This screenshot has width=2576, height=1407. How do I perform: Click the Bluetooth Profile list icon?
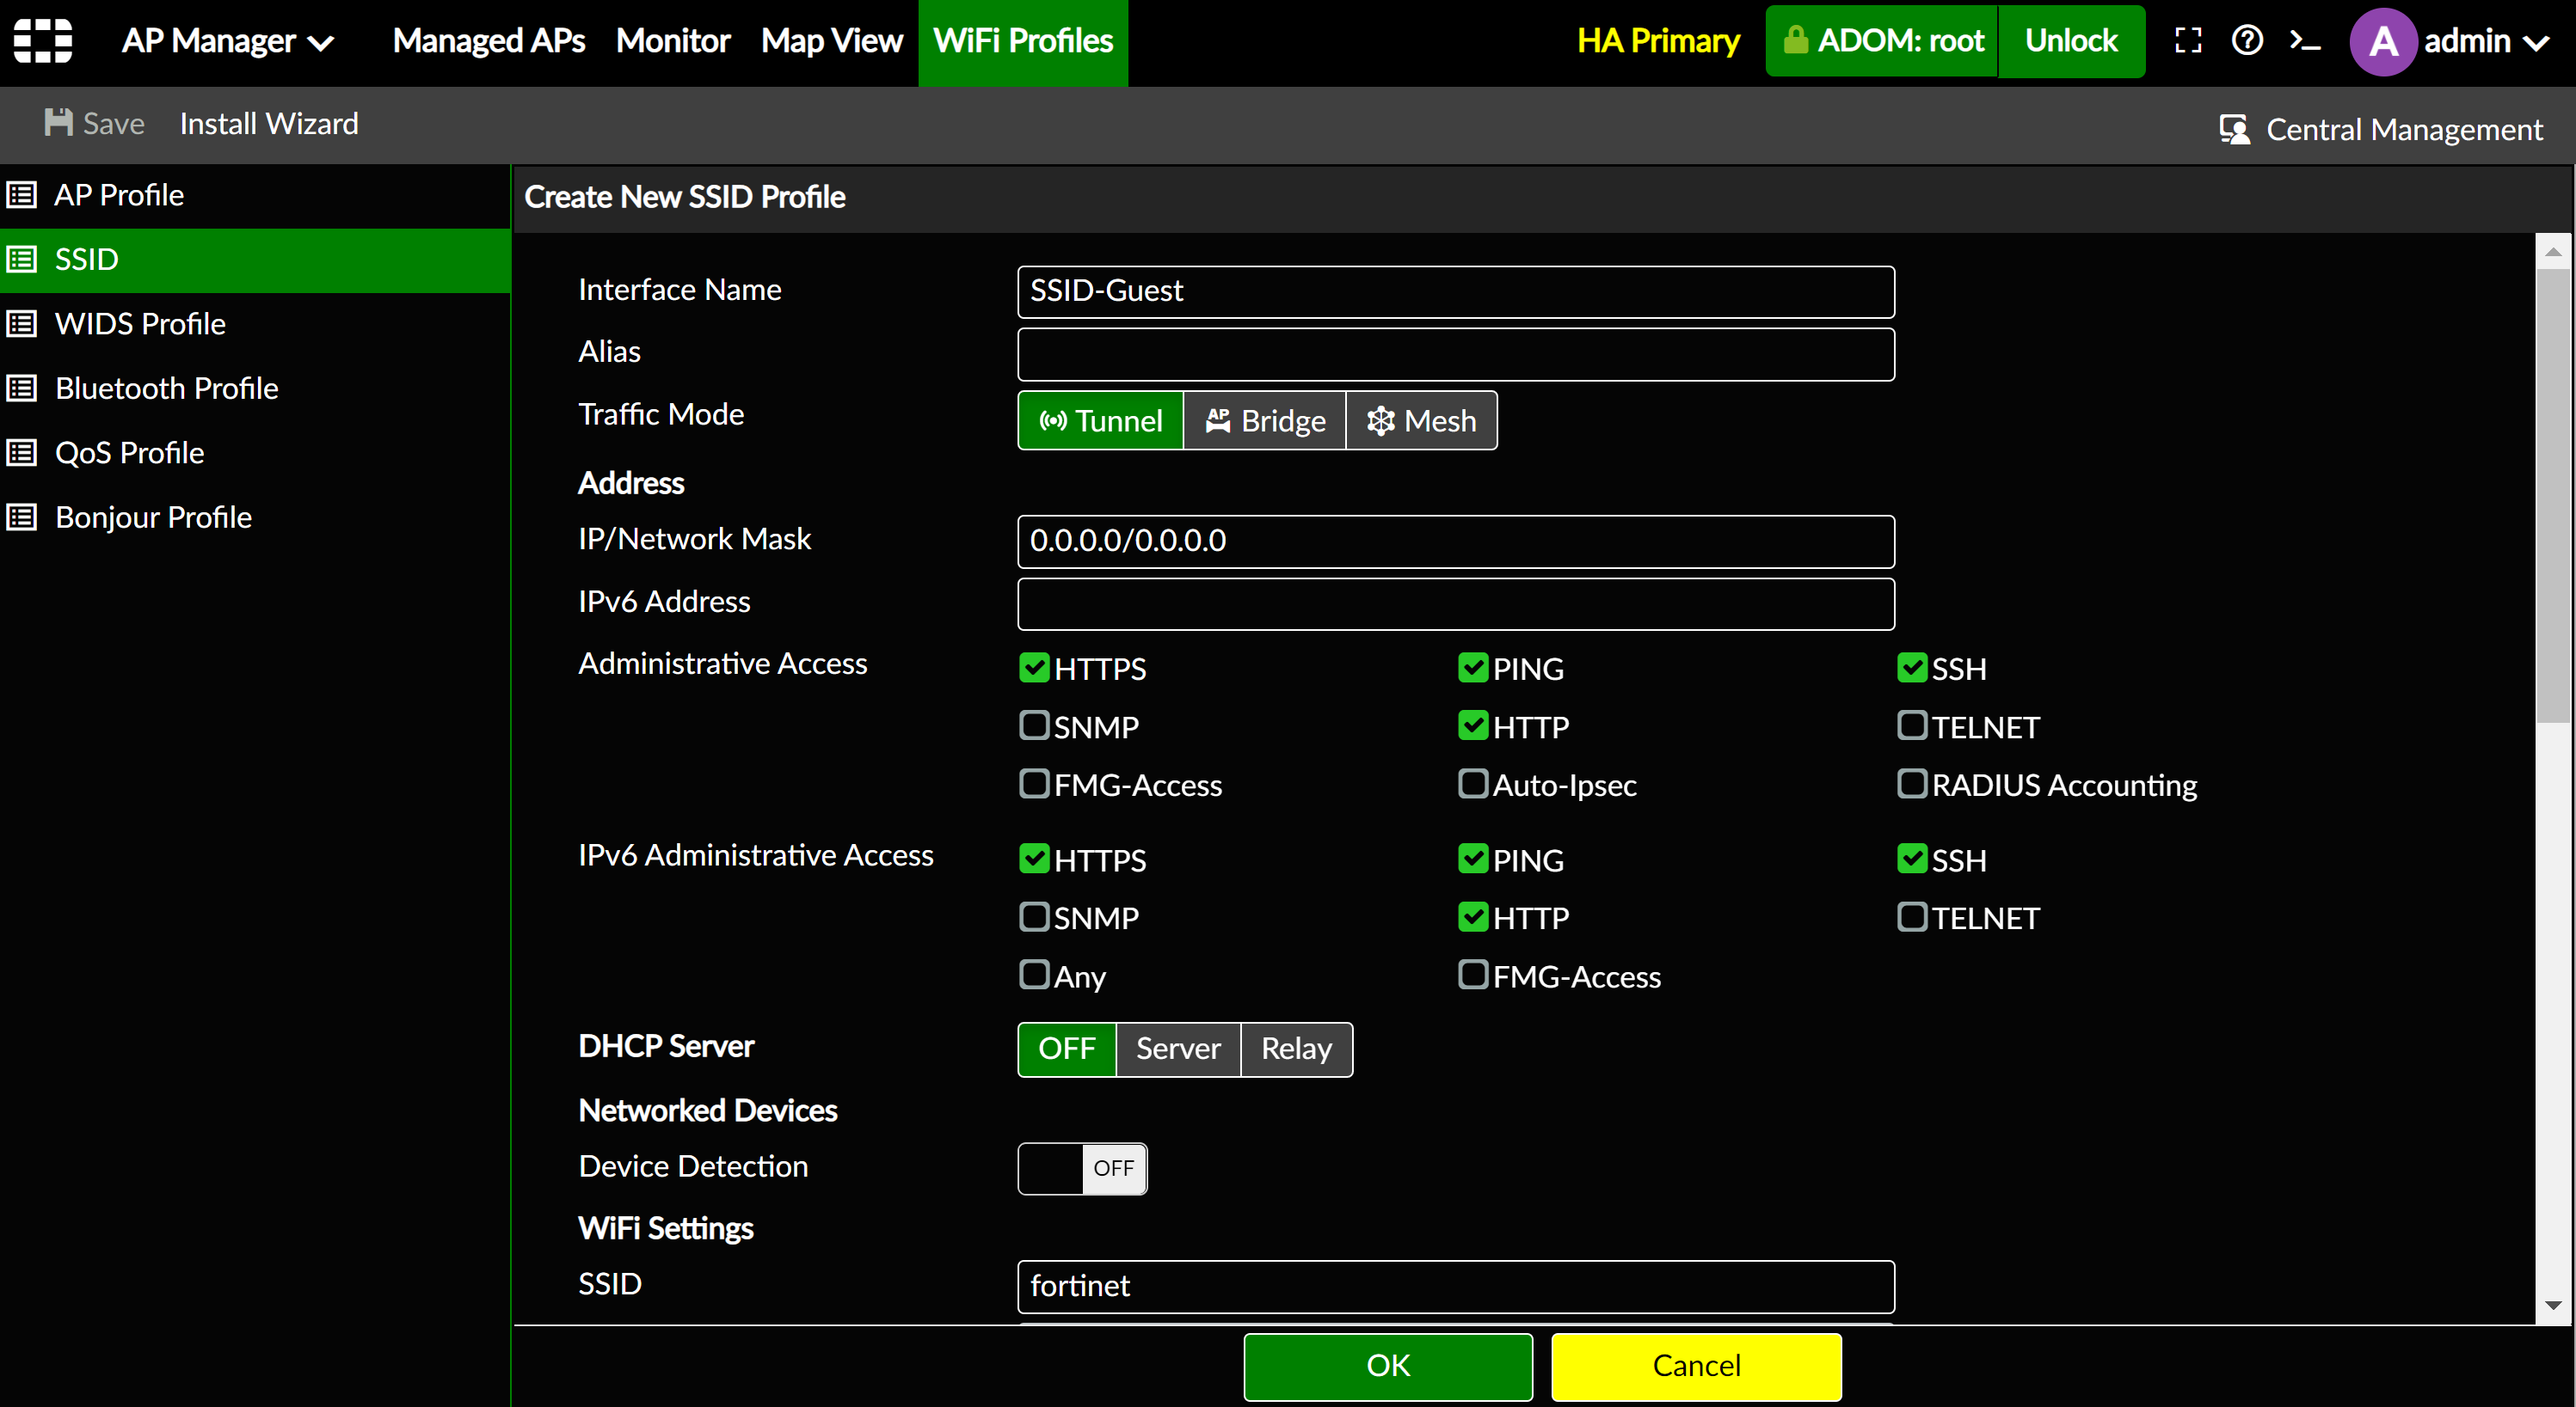click(22, 388)
